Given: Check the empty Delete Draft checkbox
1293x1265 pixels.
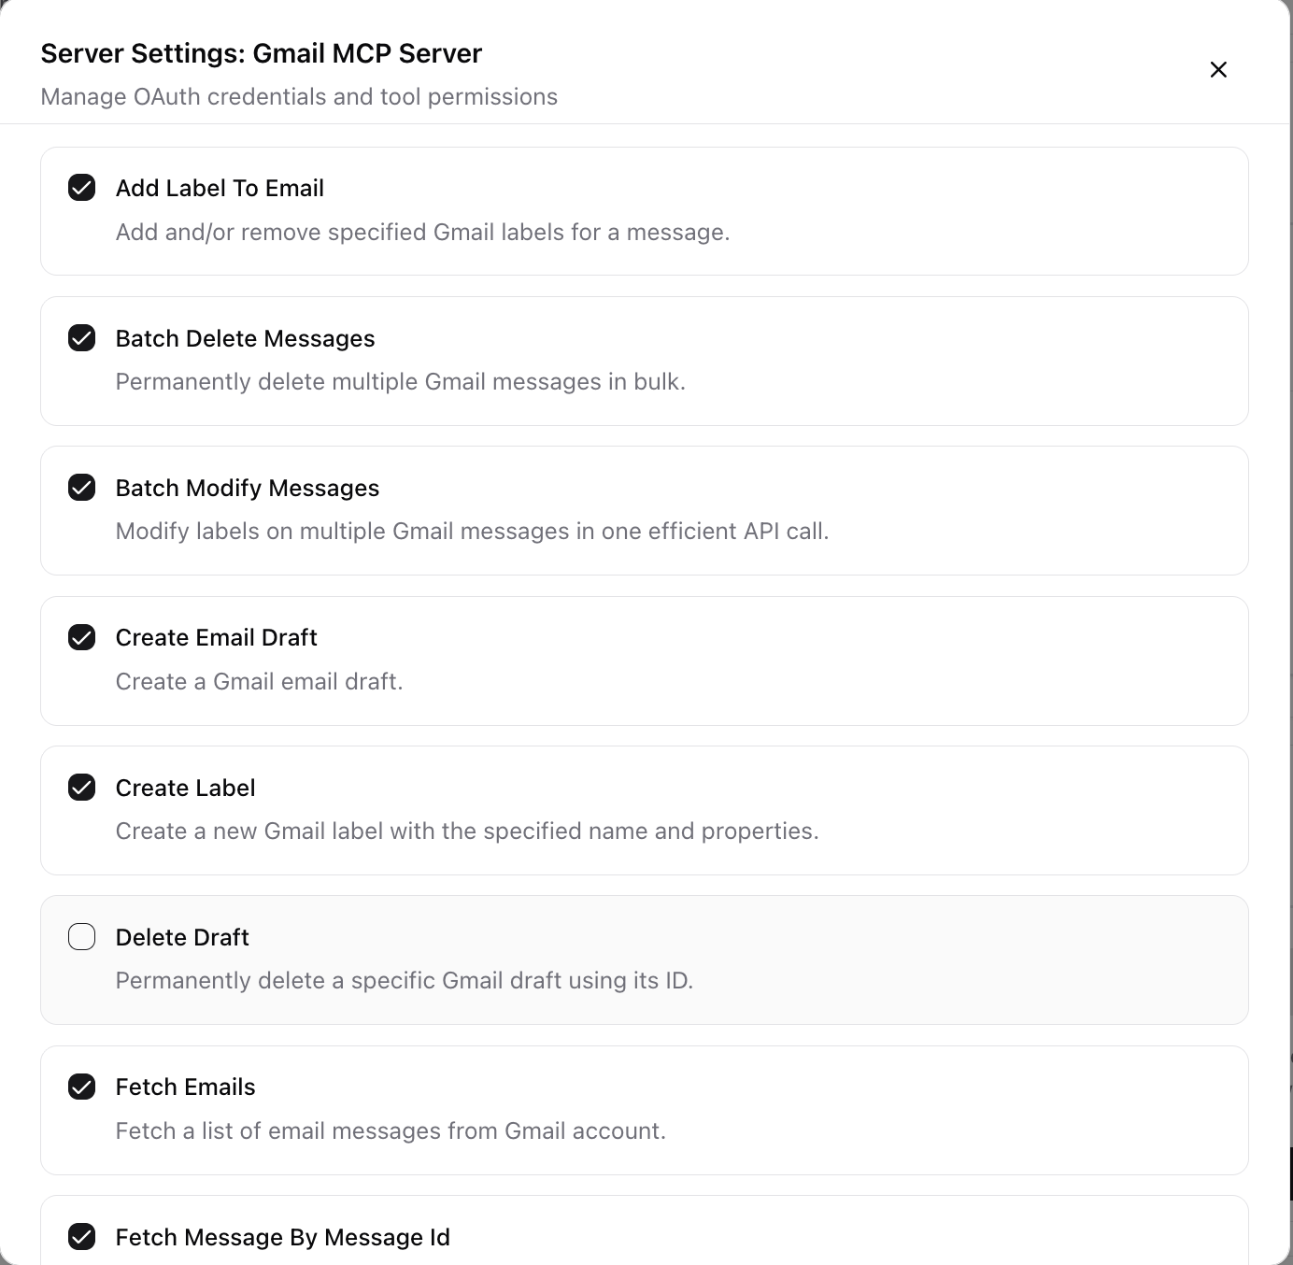Looking at the screenshot, I should coord(82,936).
